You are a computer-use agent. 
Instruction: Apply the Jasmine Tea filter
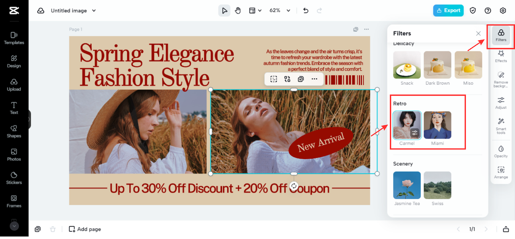407,185
